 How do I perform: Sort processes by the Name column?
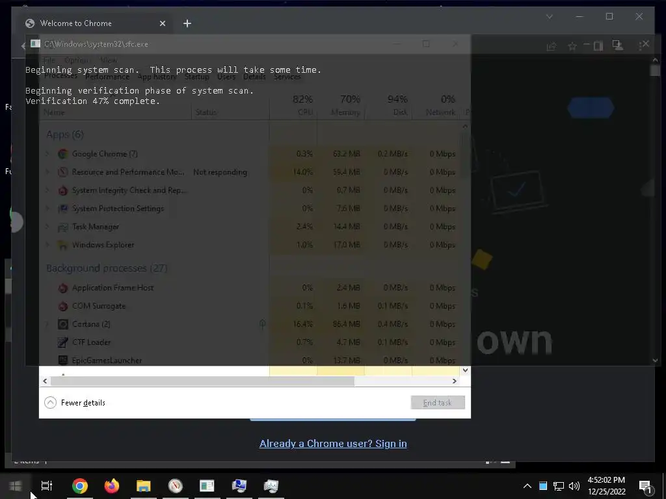pos(116,112)
